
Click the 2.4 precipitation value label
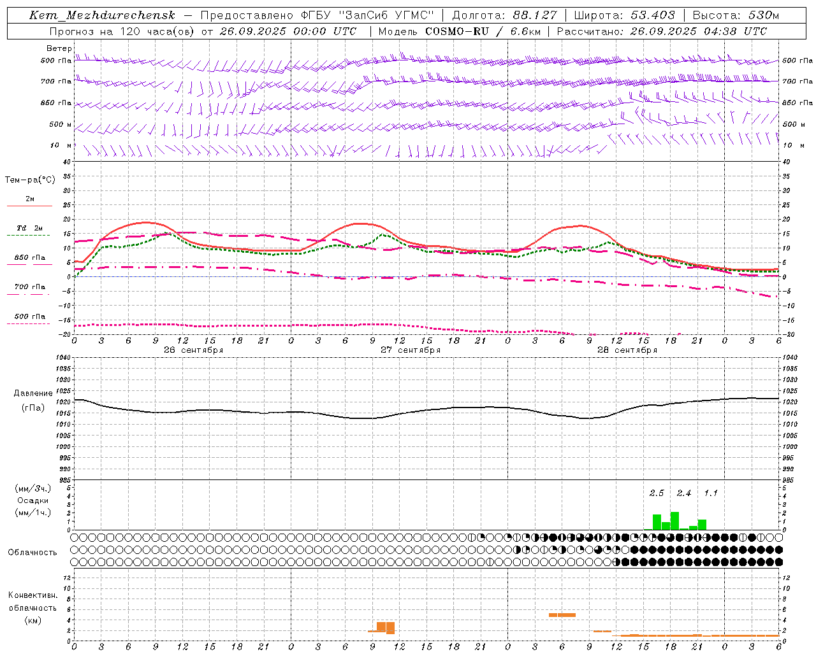[x=684, y=493]
